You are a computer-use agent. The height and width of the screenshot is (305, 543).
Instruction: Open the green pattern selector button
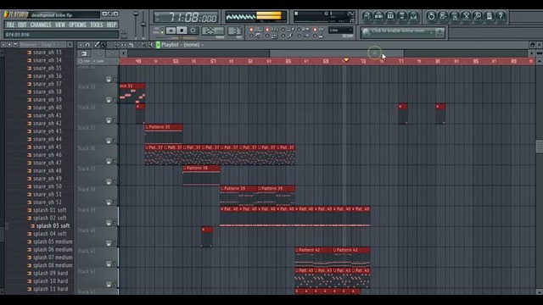pyautogui.click(x=158, y=45)
